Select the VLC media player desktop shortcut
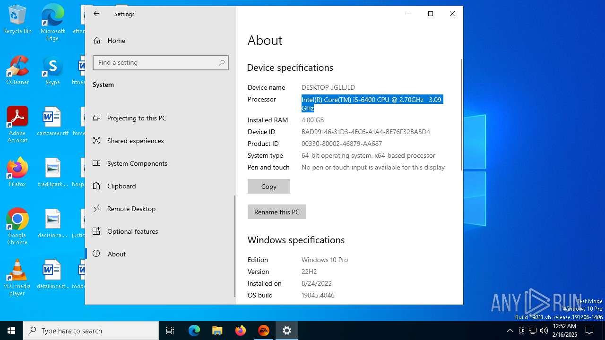 17,278
